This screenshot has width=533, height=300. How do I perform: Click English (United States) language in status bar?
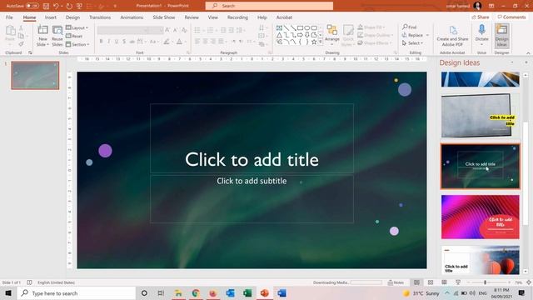click(x=56, y=282)
